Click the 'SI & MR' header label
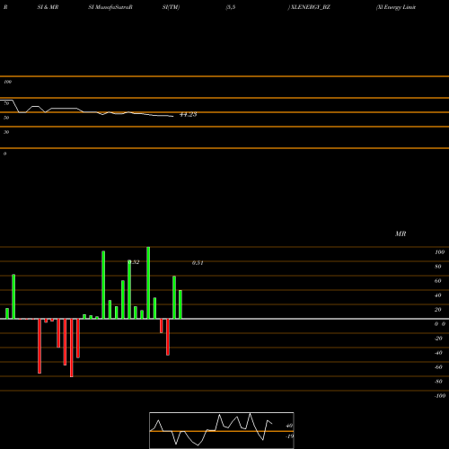The height and width of the screenshot is (449, 449). tap(48, 7)
